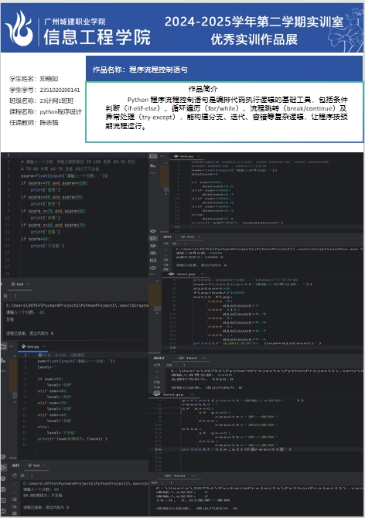This screenshot has width=365, height=518.
Task: Close the test.py tab above the level grading code
Action: point(43,346)
